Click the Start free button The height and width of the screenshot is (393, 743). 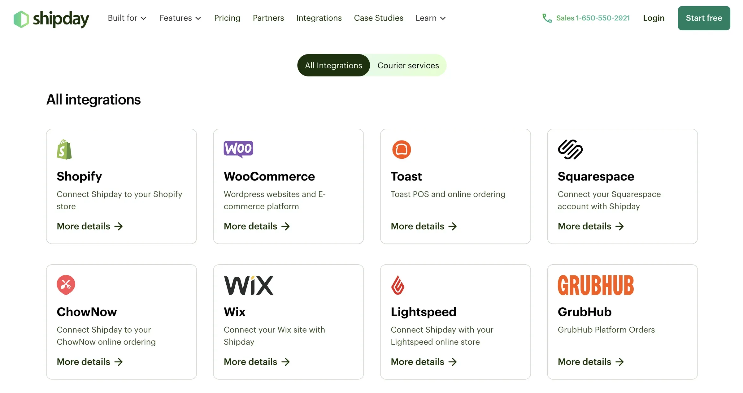704,18
